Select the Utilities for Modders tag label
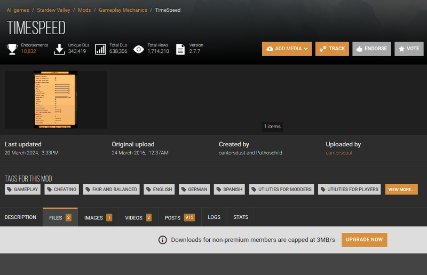 (285, 190)
